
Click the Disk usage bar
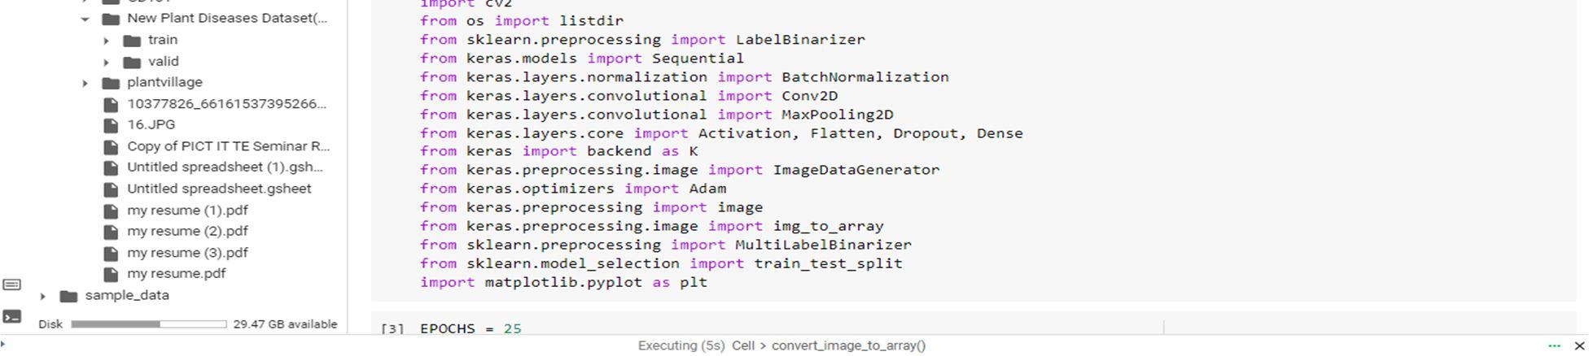point(148,323)
